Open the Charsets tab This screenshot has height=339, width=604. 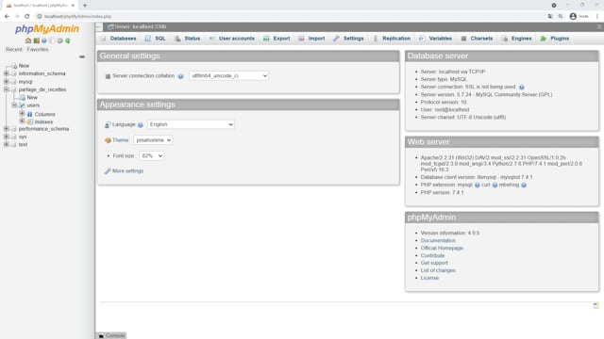pos(477,39)
